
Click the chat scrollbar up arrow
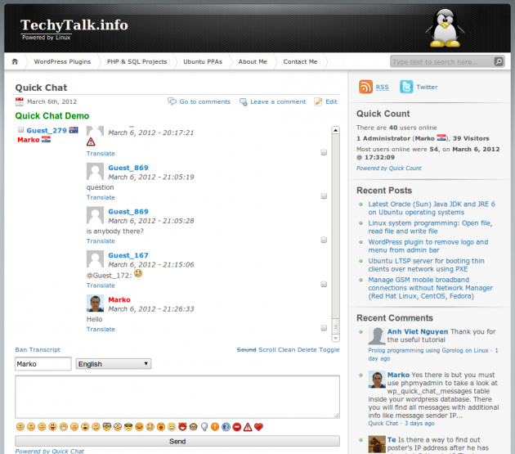pos(335,130)
